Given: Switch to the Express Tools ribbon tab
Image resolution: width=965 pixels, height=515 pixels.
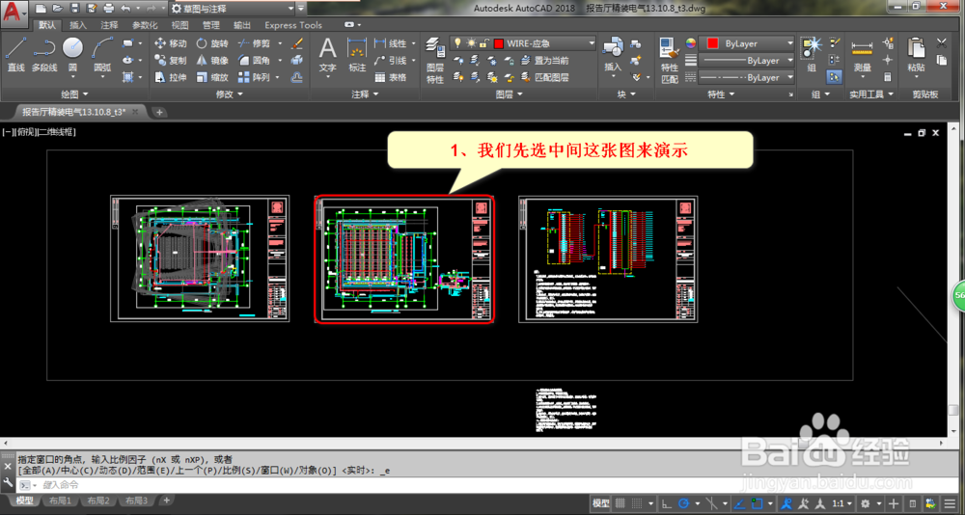Looking at the screenshot, I should pyautogui.click(x=293, y=25).
